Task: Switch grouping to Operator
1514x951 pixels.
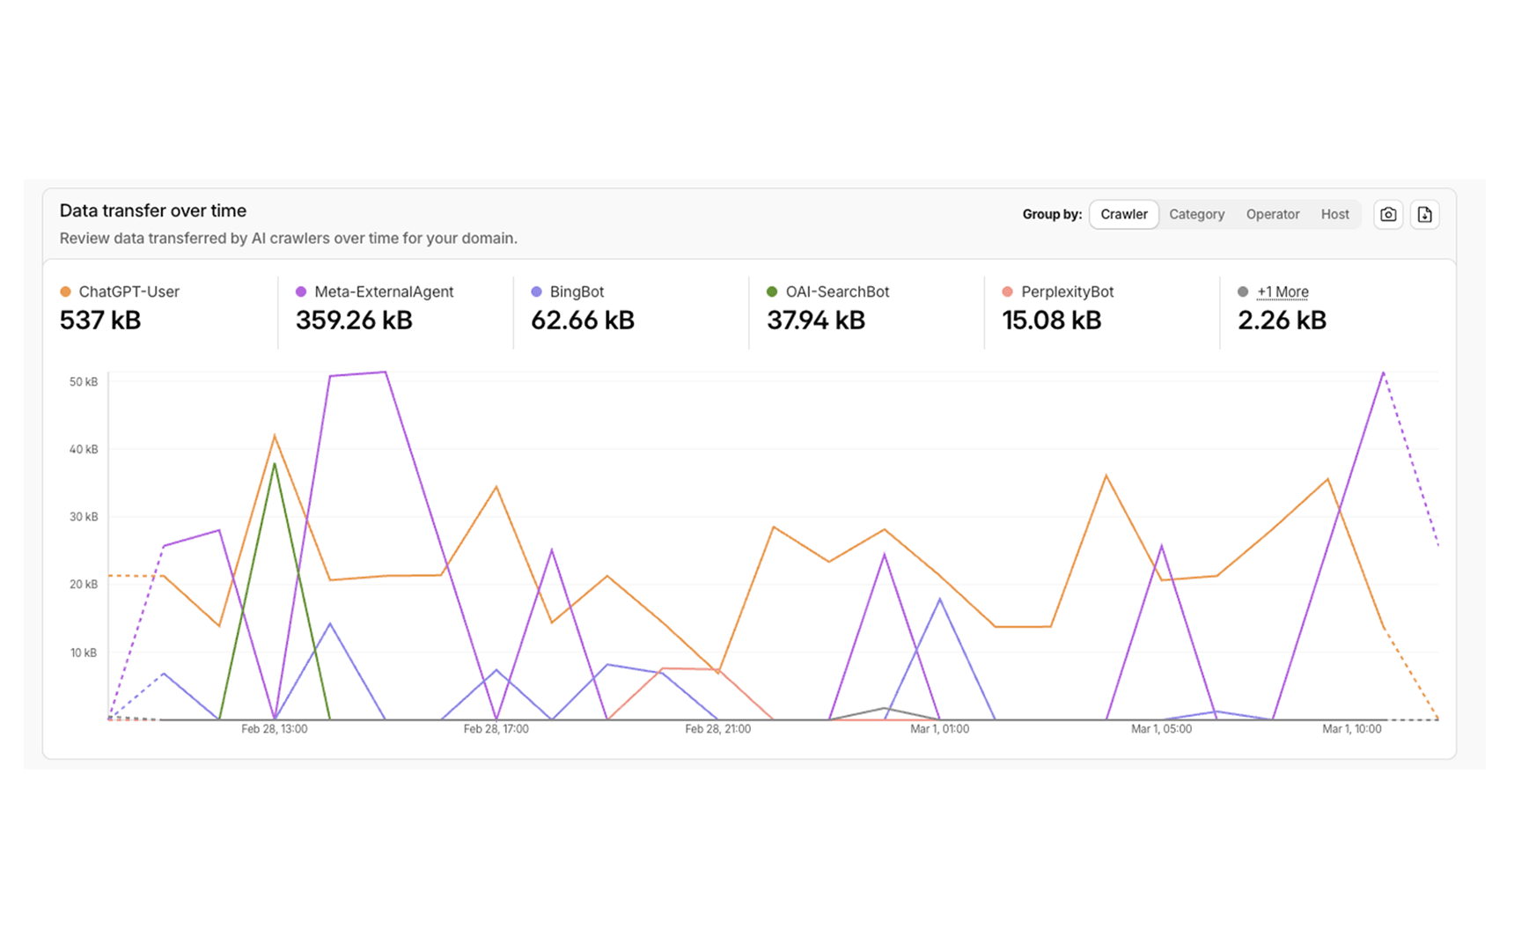Action: click(x=1272, y=214)
